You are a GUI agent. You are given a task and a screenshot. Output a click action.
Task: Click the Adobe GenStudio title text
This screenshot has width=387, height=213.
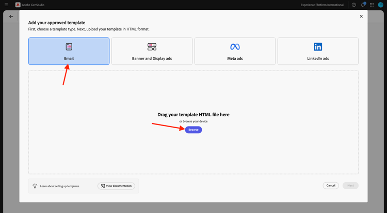[33, 5]
